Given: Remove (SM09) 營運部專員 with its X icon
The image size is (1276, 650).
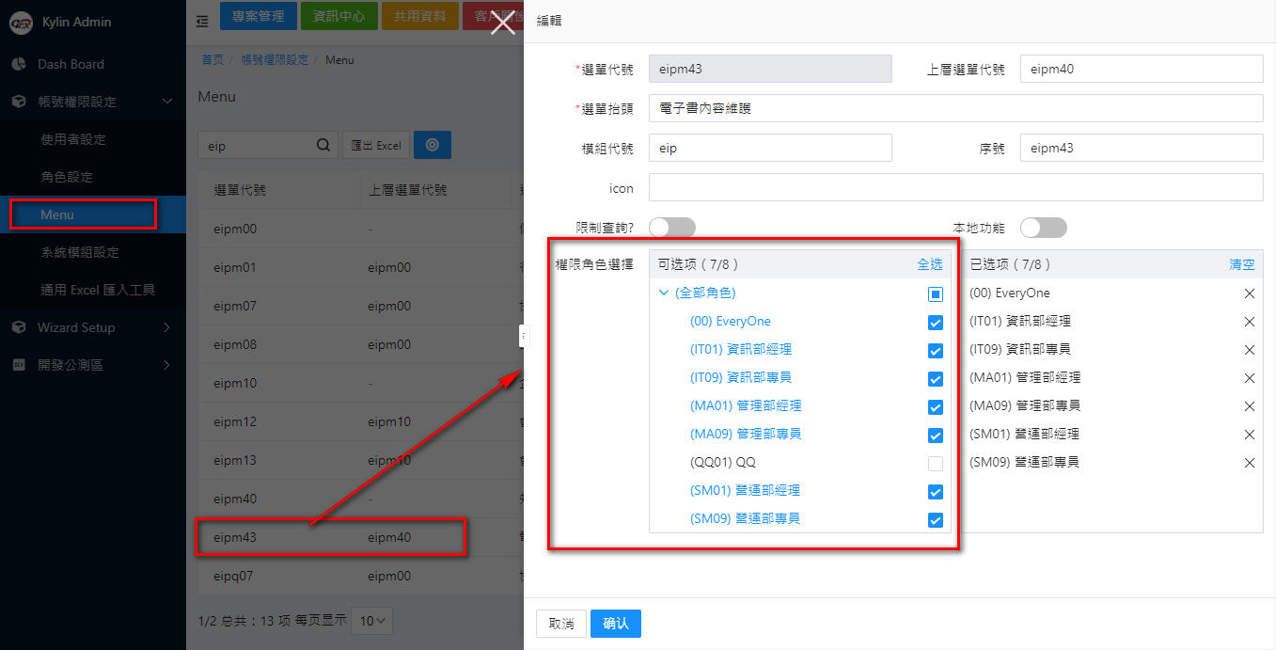Looking at the screenshot, I should tap(1249, 463).
